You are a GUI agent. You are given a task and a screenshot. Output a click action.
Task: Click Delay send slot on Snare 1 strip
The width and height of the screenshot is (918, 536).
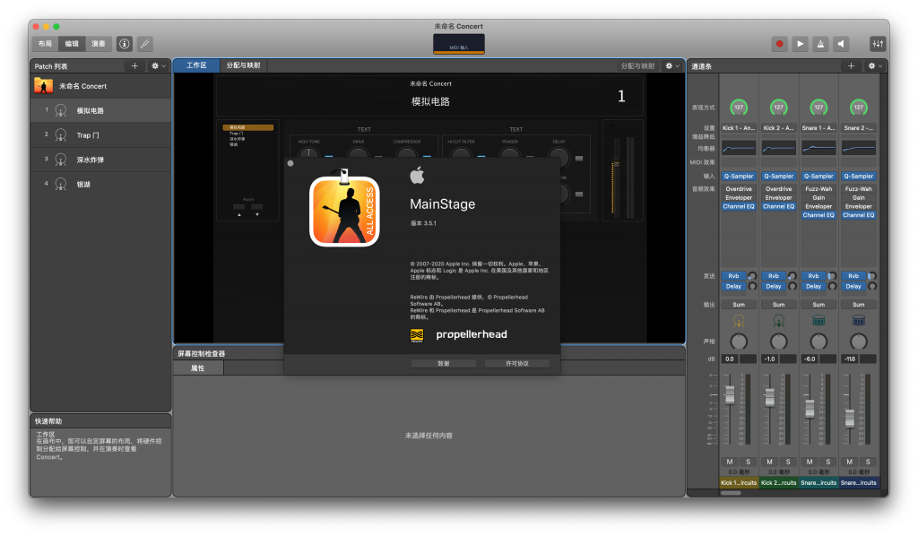click(813, 286)
